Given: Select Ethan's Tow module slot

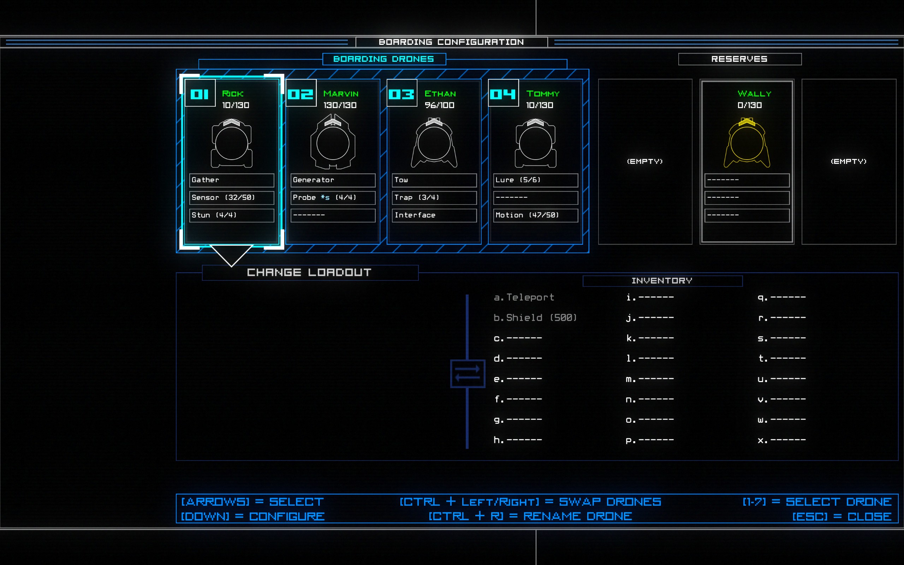Looking at the screenshot, I should (x=434, y=180).
